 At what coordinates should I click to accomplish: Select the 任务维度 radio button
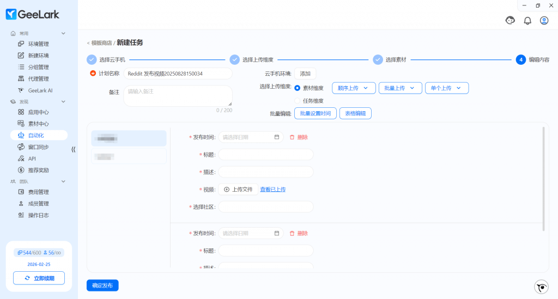tap(298, 101)
